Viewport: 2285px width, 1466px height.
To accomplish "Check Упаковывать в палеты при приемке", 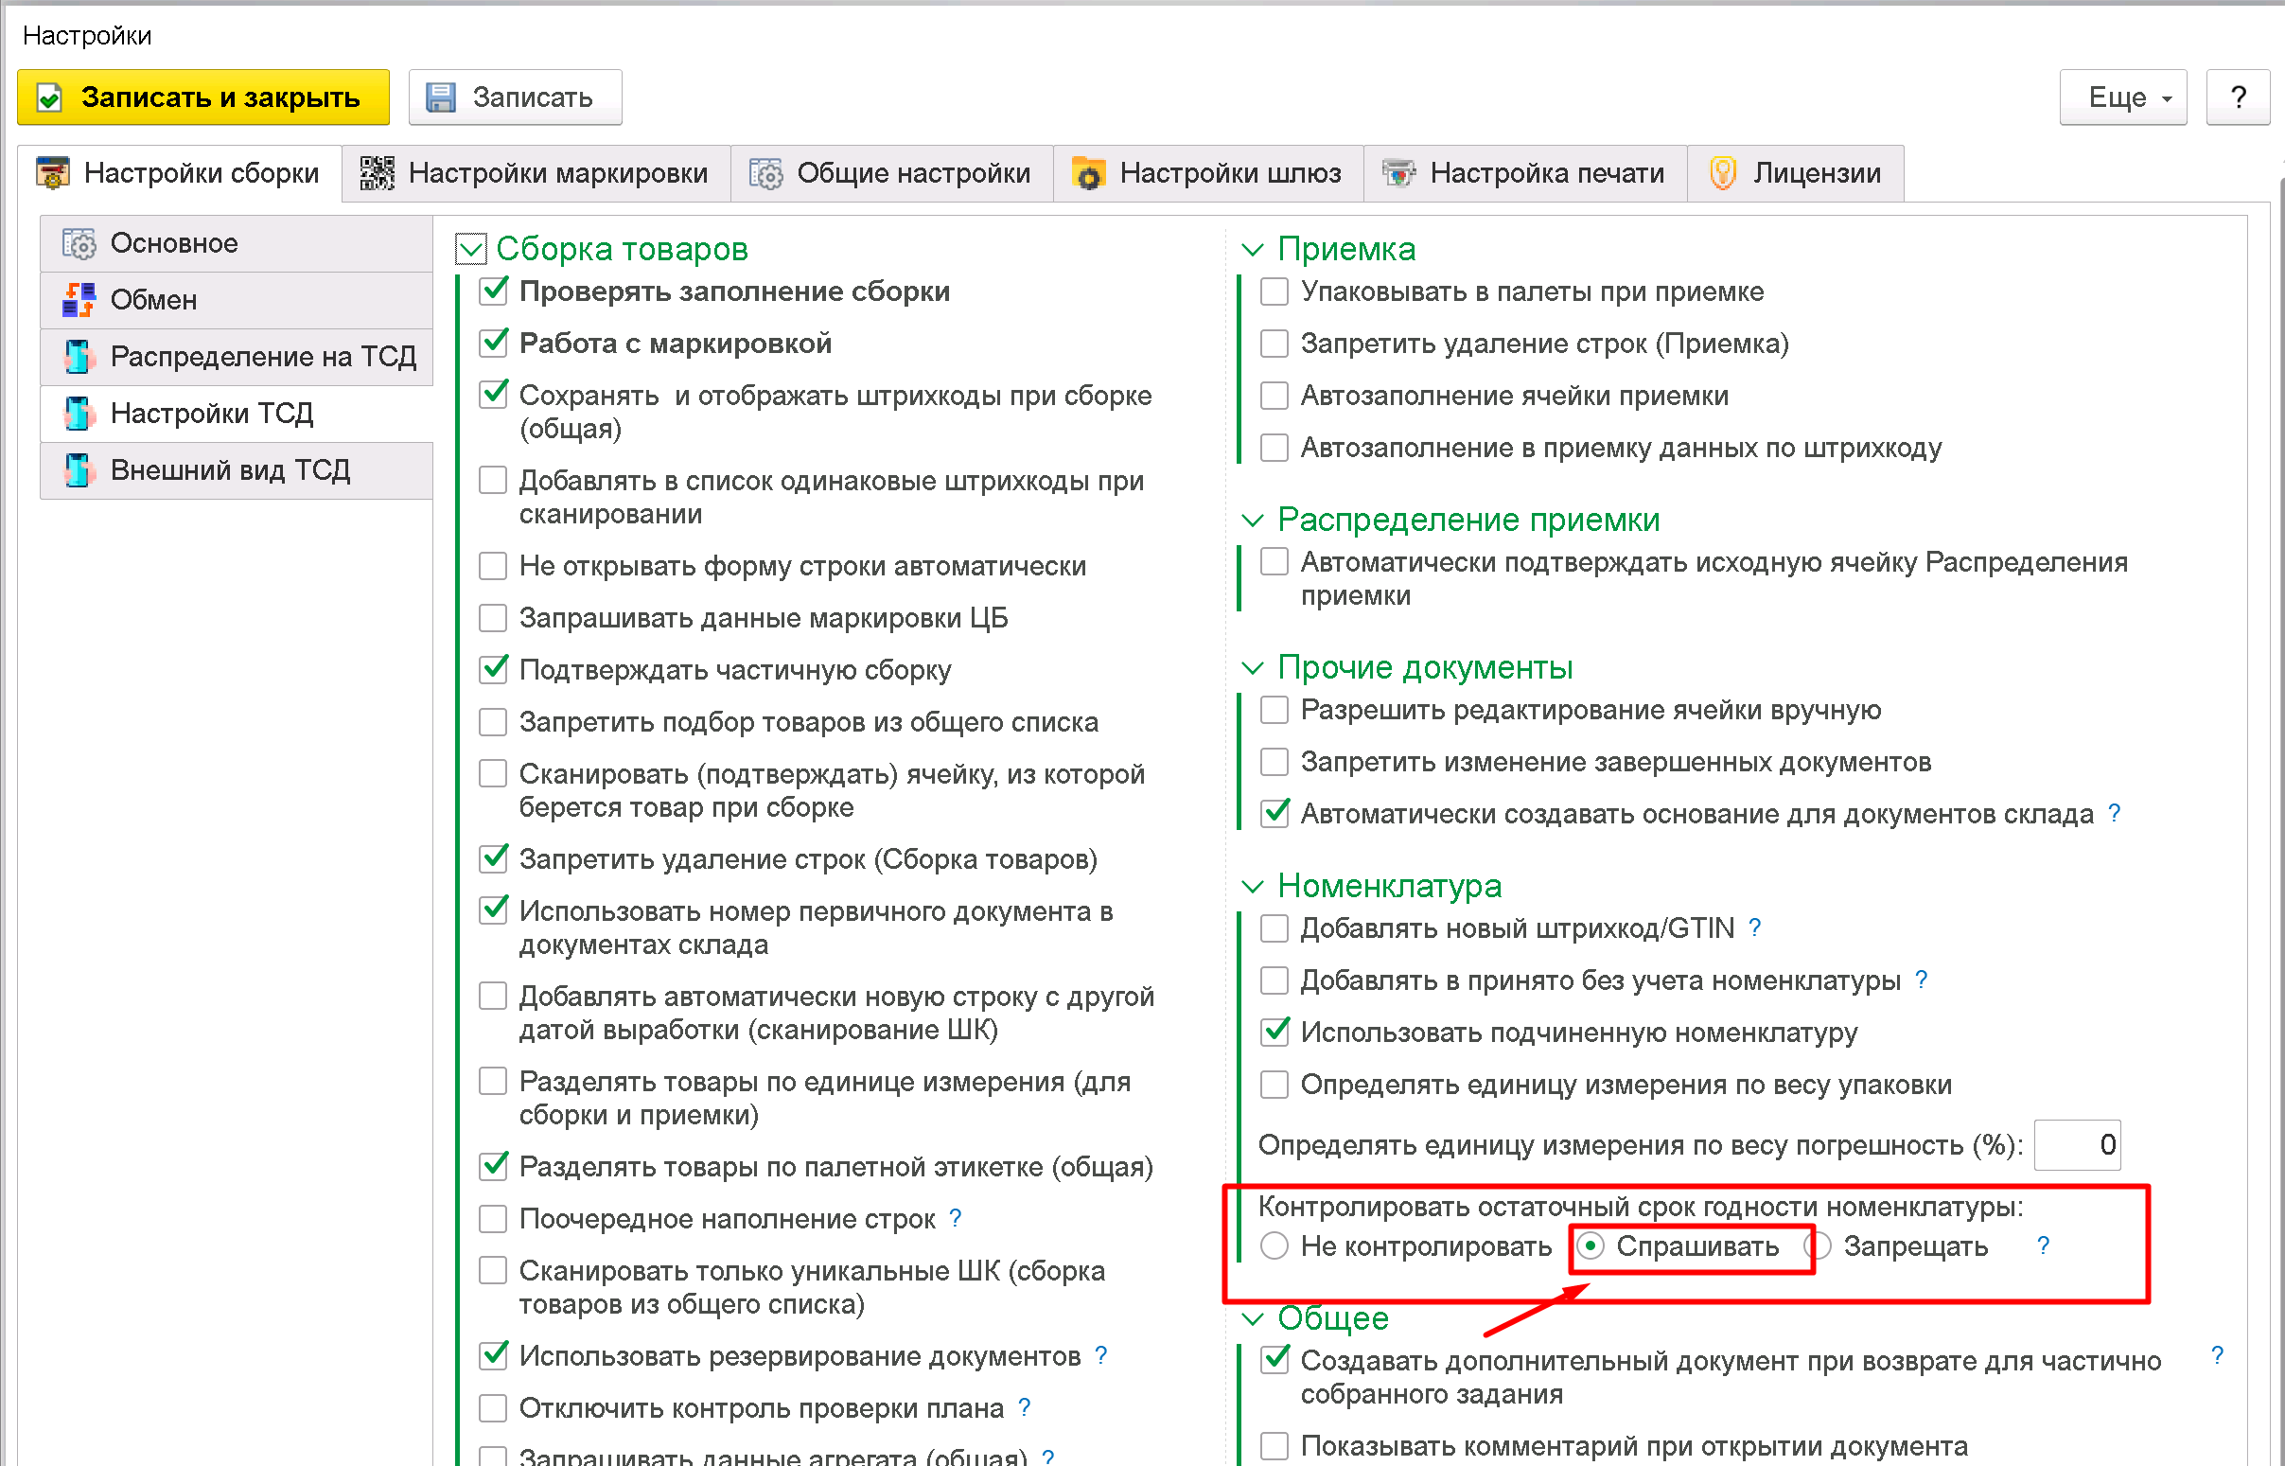I will coord(1274,291).
